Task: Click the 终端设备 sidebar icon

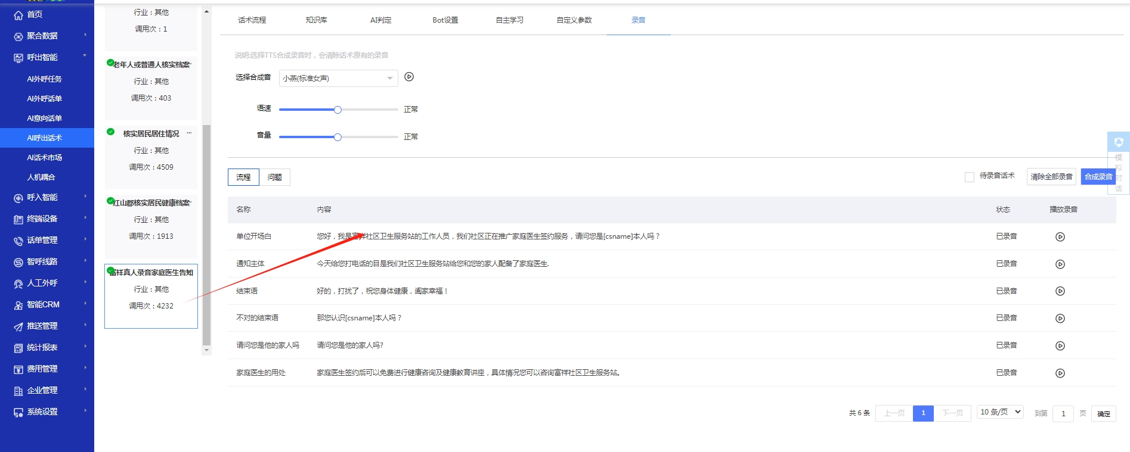Action: 18,219
